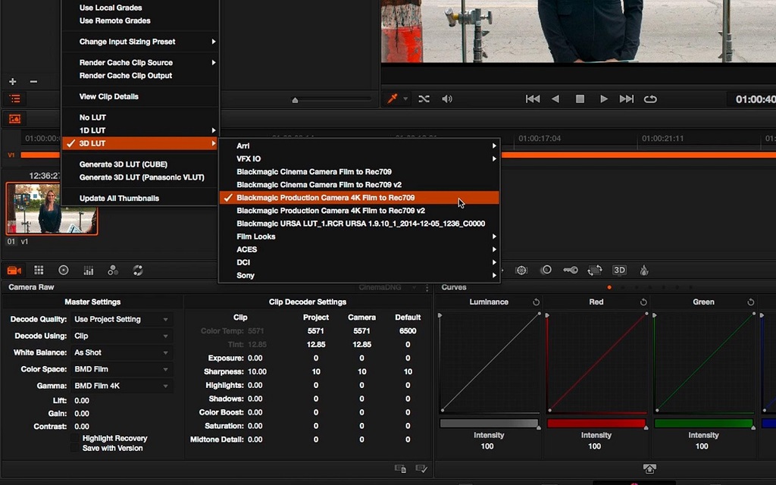Play the clip forward
Image resolution: width=776 pixels, height=485 pixels.
[604, 99]
